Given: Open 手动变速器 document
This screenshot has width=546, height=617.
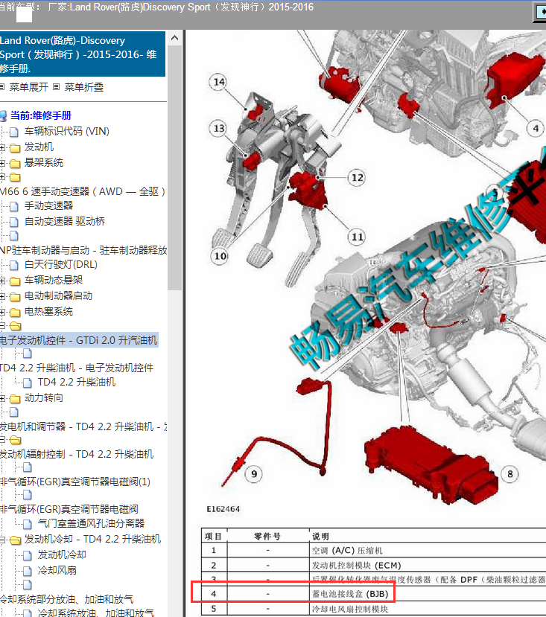Looking at the screenshot, I should click(x=48, y=205).
